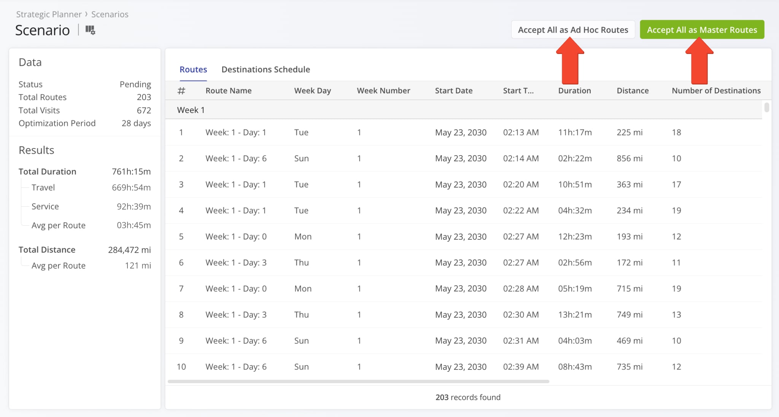Switch to the Routes tab
This screenshot has height=417, width=779.
click(x=193, y=70)
